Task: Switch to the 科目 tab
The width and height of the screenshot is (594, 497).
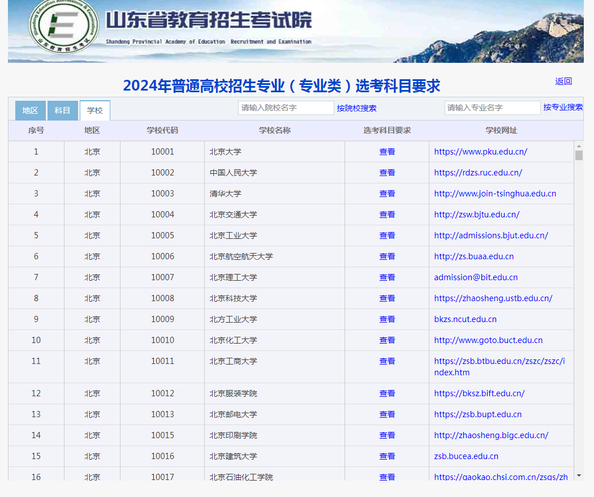Action: [62, 110]
